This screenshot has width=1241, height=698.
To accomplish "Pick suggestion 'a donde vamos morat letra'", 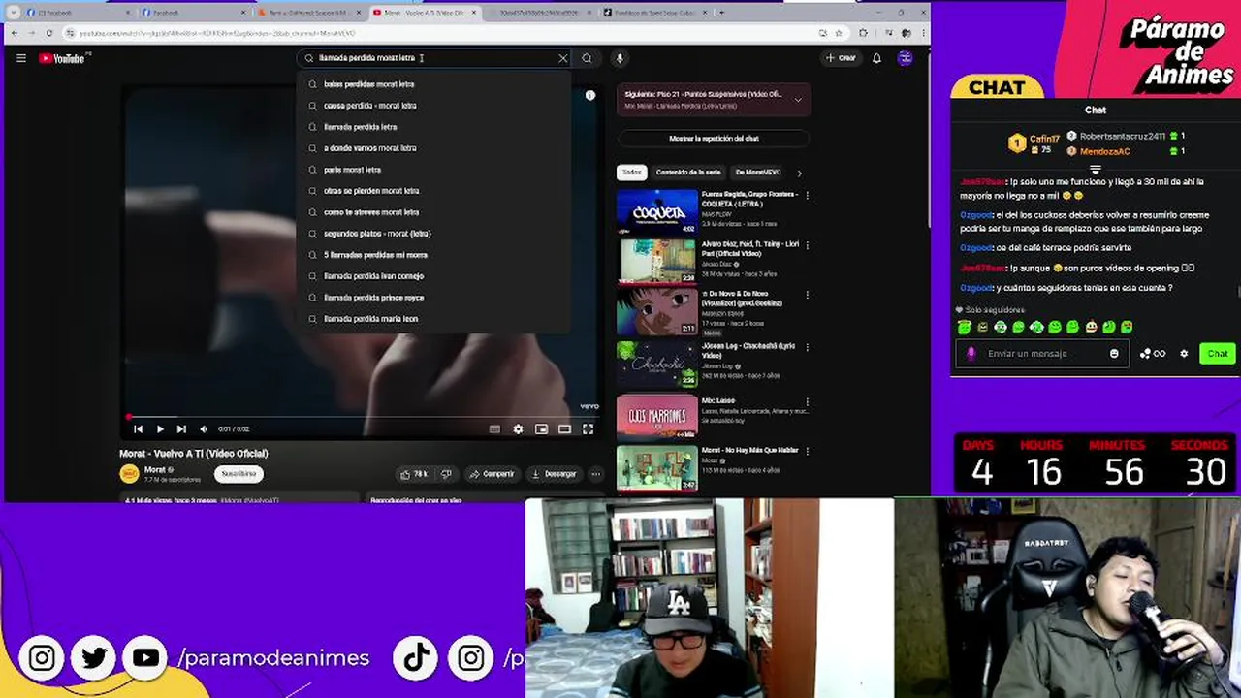I will [433, 148].
